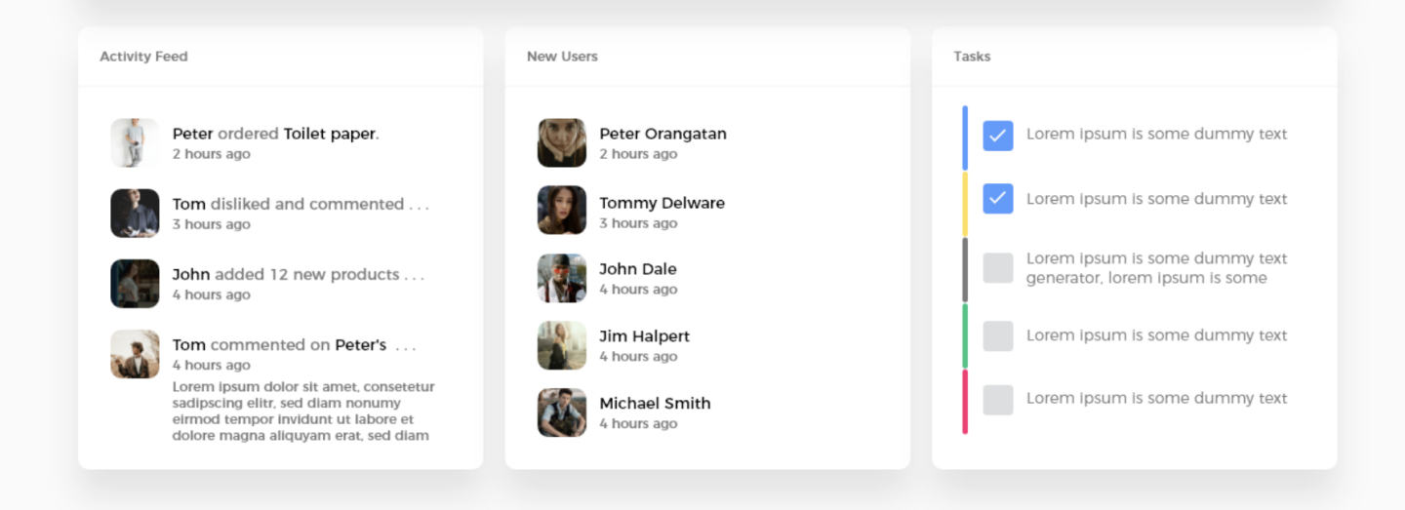The height and width of the screenshot is (510, 1405).
Task: Expand the ellipsis after 'John added 12 new products'
Action: tap(414, 277)
